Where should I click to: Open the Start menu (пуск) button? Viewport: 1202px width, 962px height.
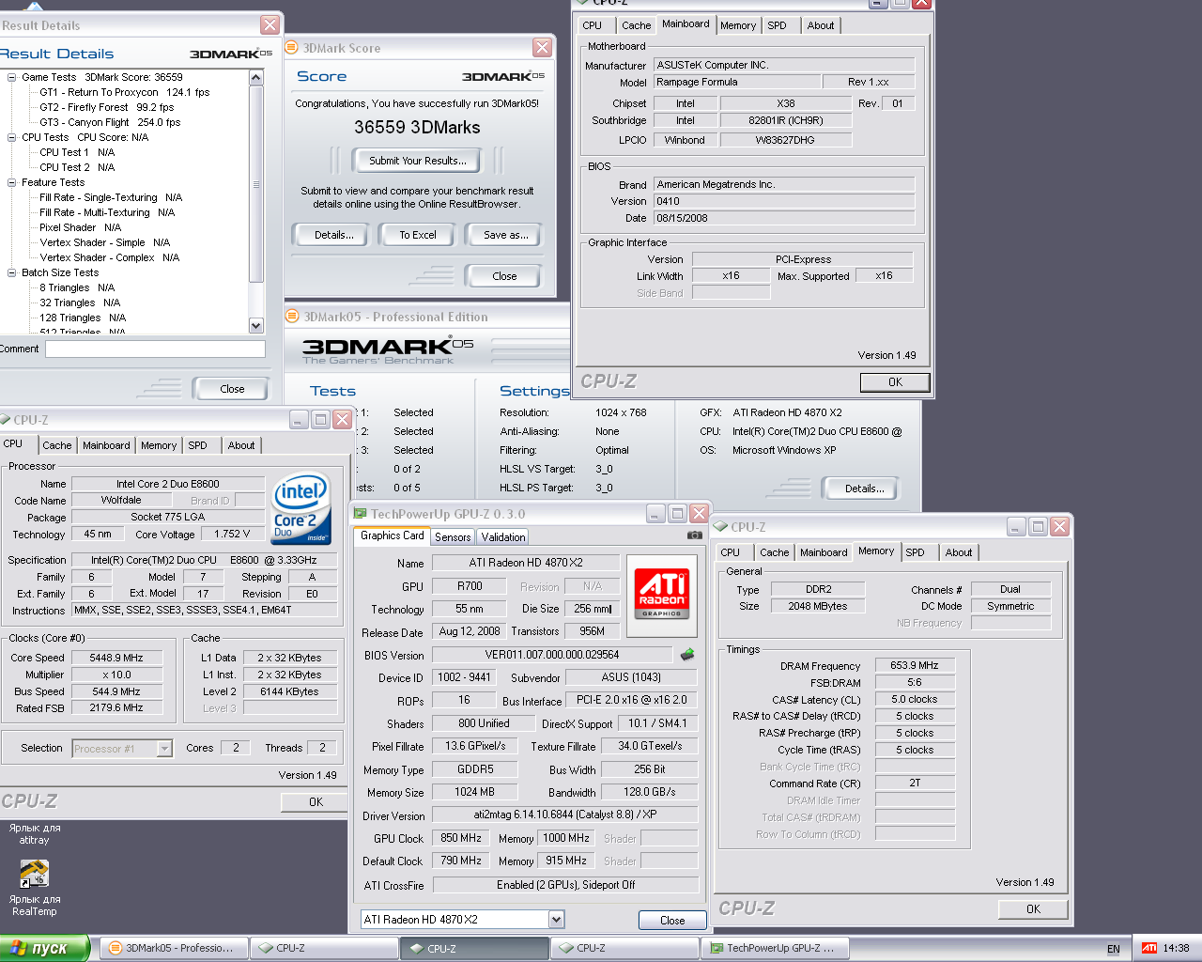(43, 948)
